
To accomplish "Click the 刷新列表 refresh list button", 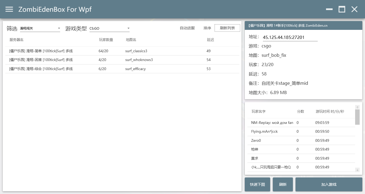I will pos(227,28).
